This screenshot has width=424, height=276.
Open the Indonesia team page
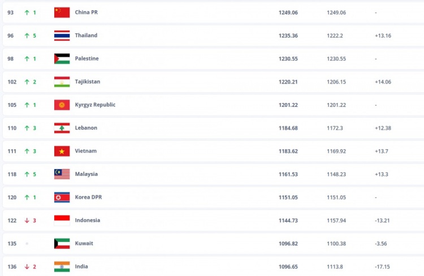click(x=88, y=220)
